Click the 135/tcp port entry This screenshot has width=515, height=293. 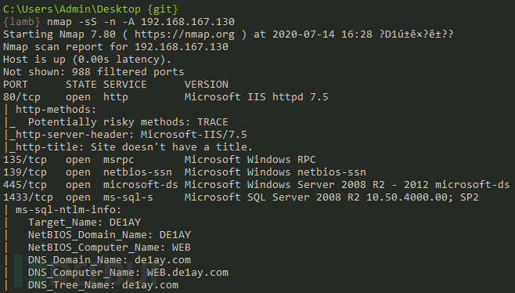[25, 160]
